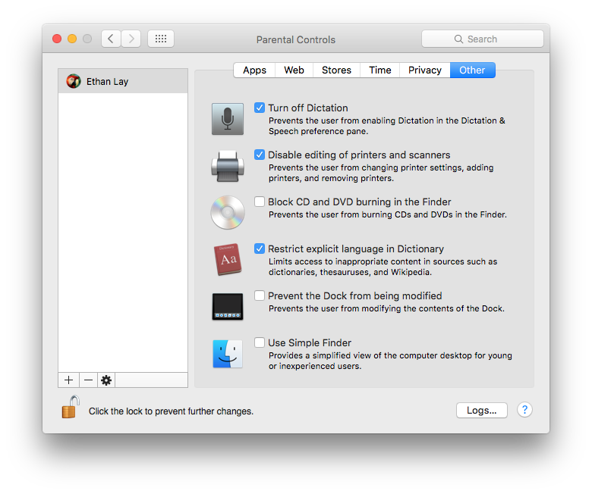This screenshot has height=494, width=592.
Task: Click the Dock preview icon
Action: tap(227, 307)
